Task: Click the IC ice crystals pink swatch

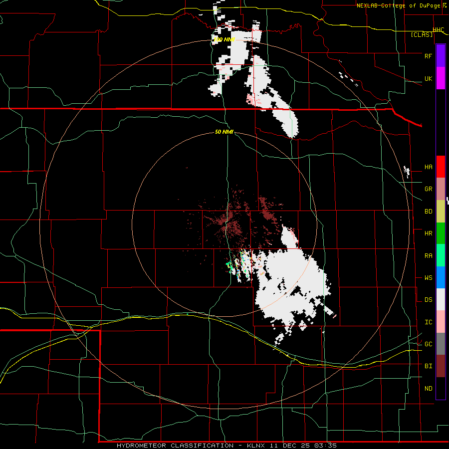Action: point(441,322)
